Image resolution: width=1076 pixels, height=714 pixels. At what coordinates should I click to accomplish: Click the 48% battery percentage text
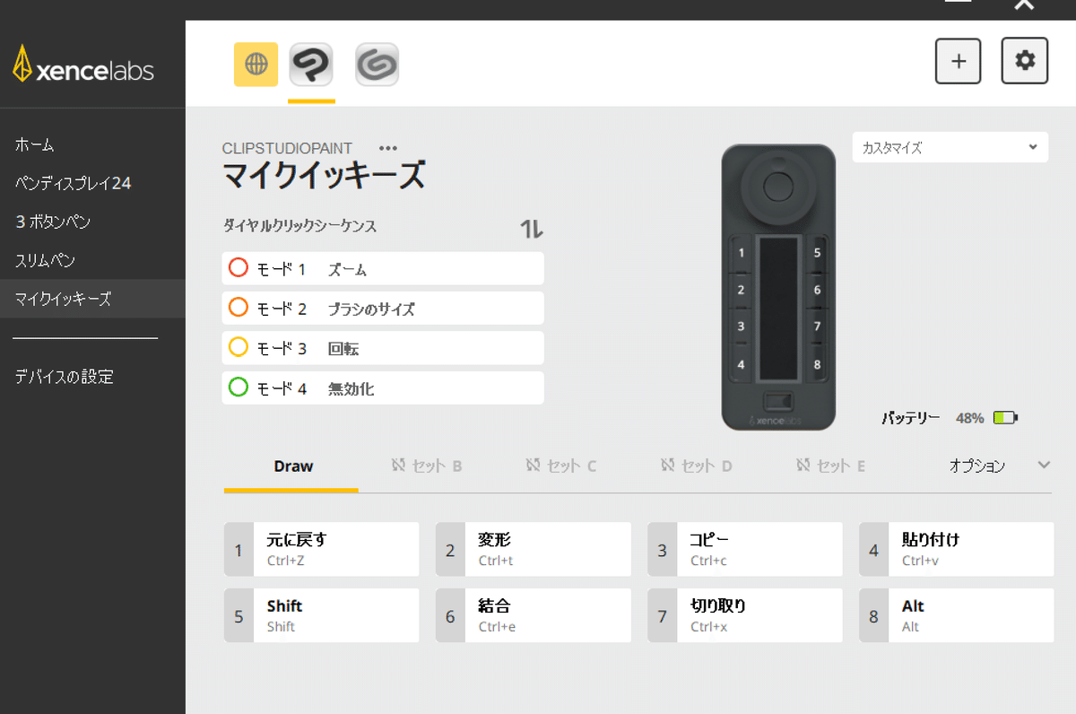click(969, 418)
